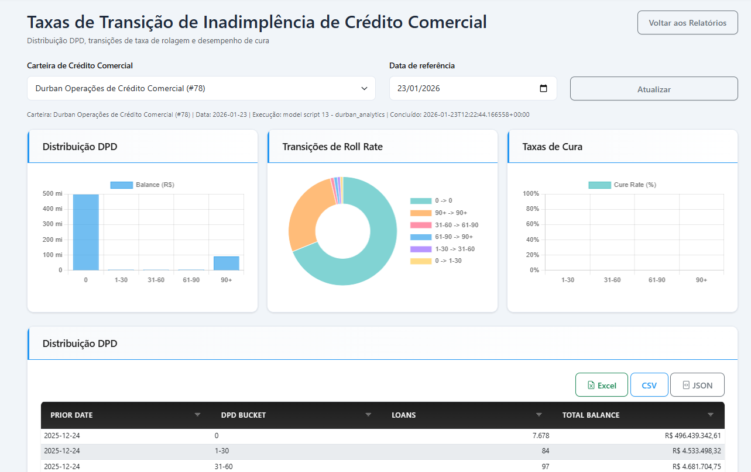Open the Carteira de Crédito Comercial dropdown
This screenshot has height=472, width=751.
pos(201,88)
